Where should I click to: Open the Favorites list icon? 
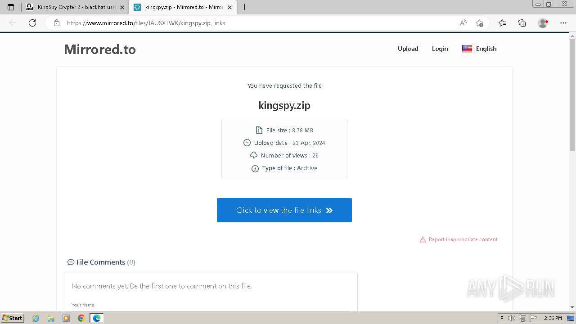502,23
